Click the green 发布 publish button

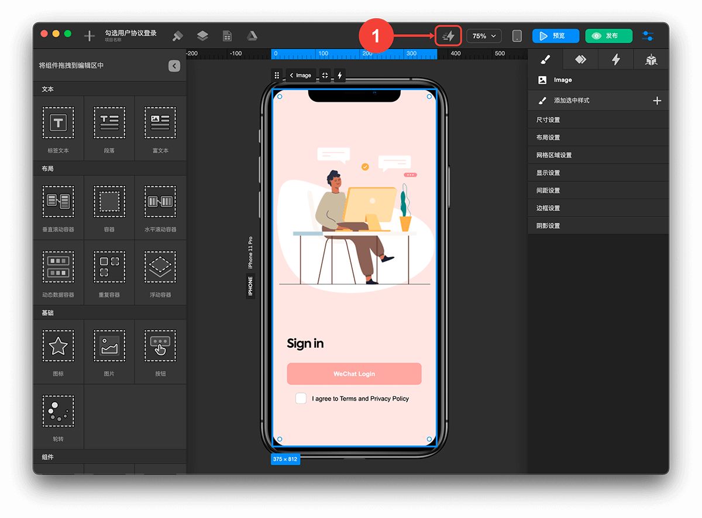coord(608,36)
